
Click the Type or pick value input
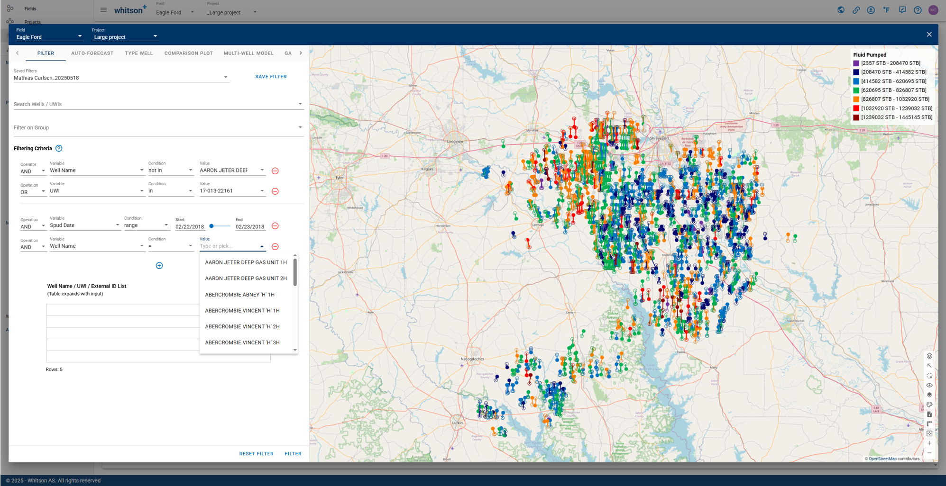pos(229,246)
